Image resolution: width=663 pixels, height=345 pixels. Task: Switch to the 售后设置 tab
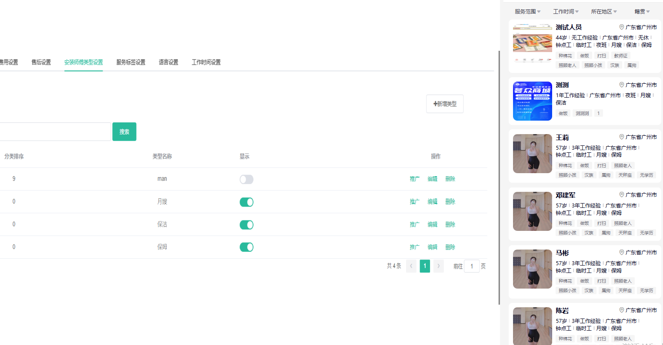tap(41, 62)
